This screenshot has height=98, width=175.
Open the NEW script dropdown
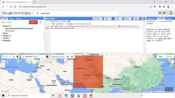point(33,22)
